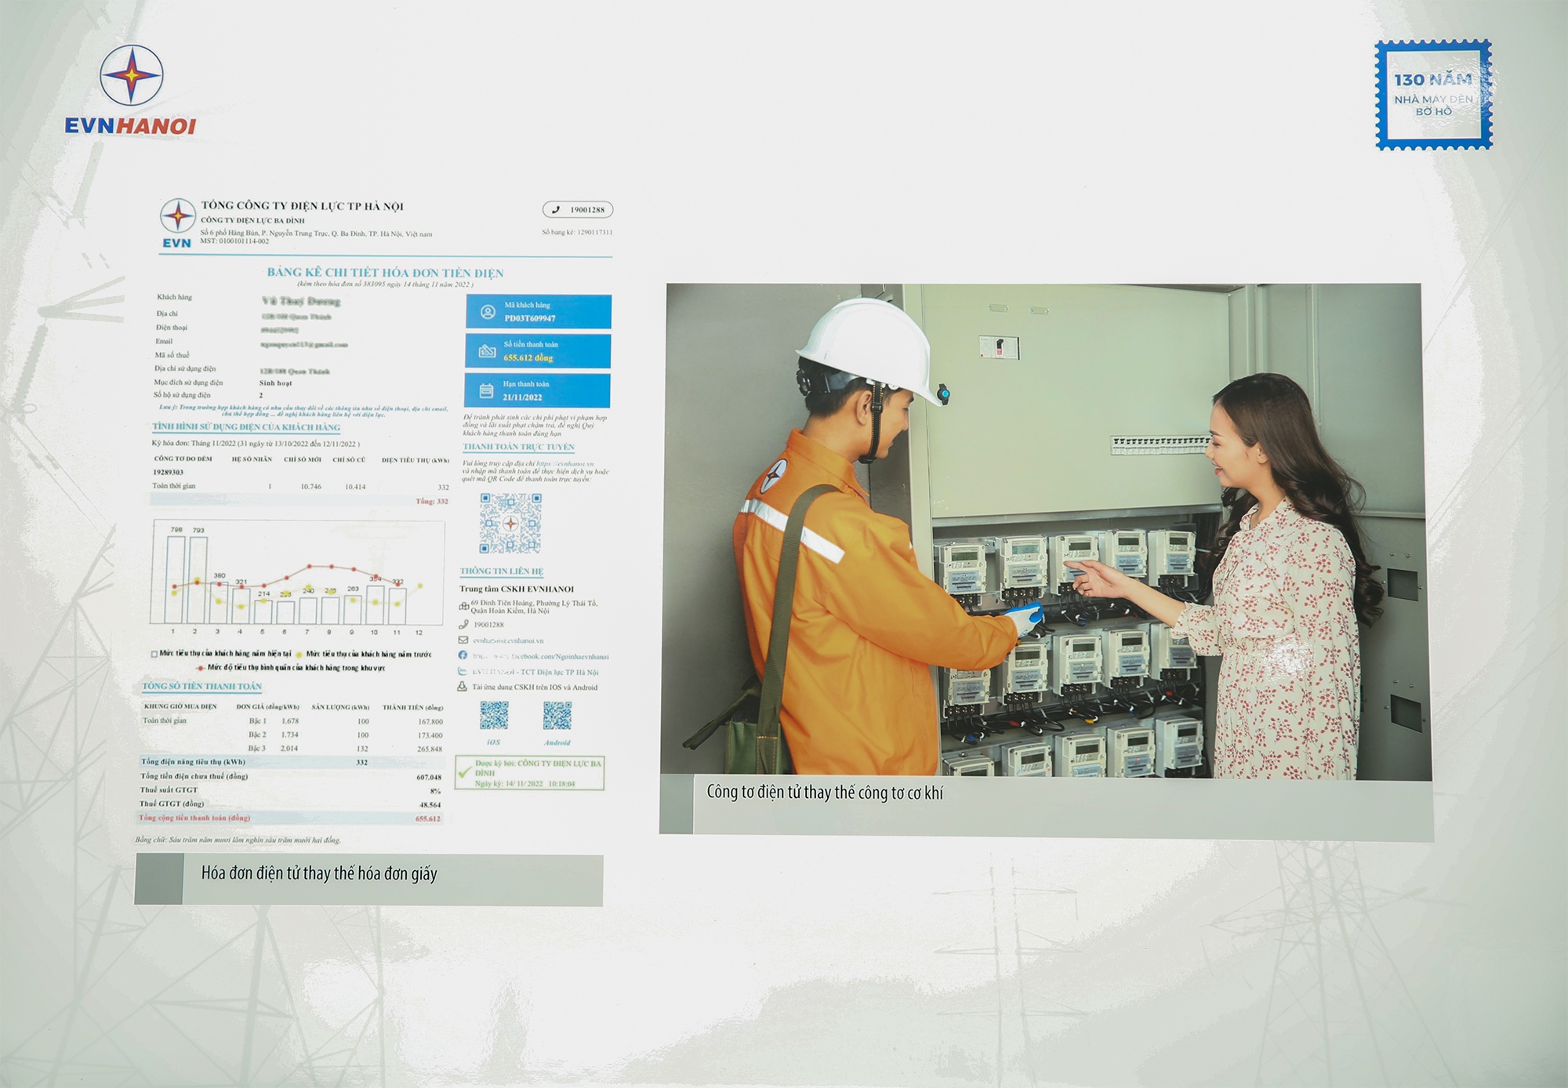
Task: Select the app download icon for CSKH app
Action: pyautogui.click(x=462, y=686)
